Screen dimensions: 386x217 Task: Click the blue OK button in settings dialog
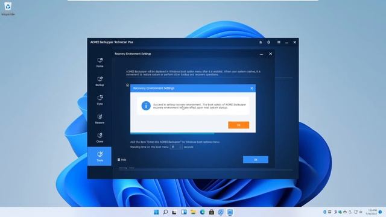click(x=256, y=160)
